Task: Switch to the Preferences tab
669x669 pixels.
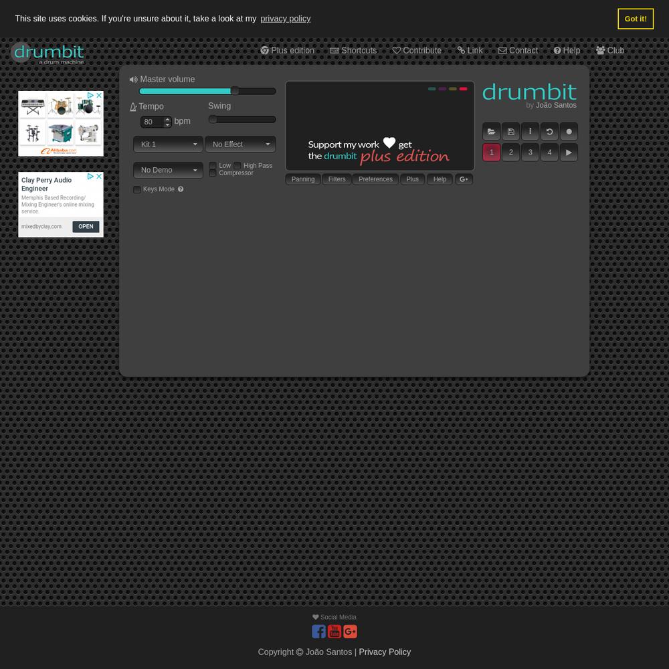Action: pyautogui.click(x=375, y=179)
